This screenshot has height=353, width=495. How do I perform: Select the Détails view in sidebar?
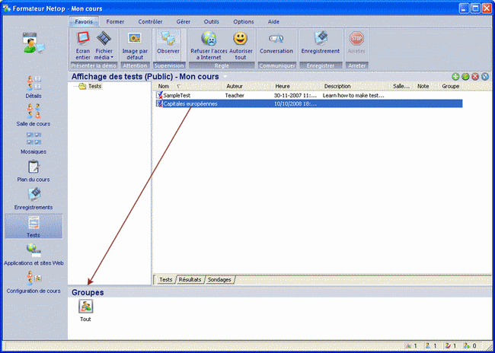(x=34, y=87)
